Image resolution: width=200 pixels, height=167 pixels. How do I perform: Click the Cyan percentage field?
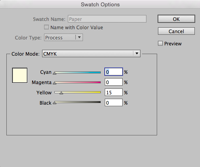click(x=113, y=72)
